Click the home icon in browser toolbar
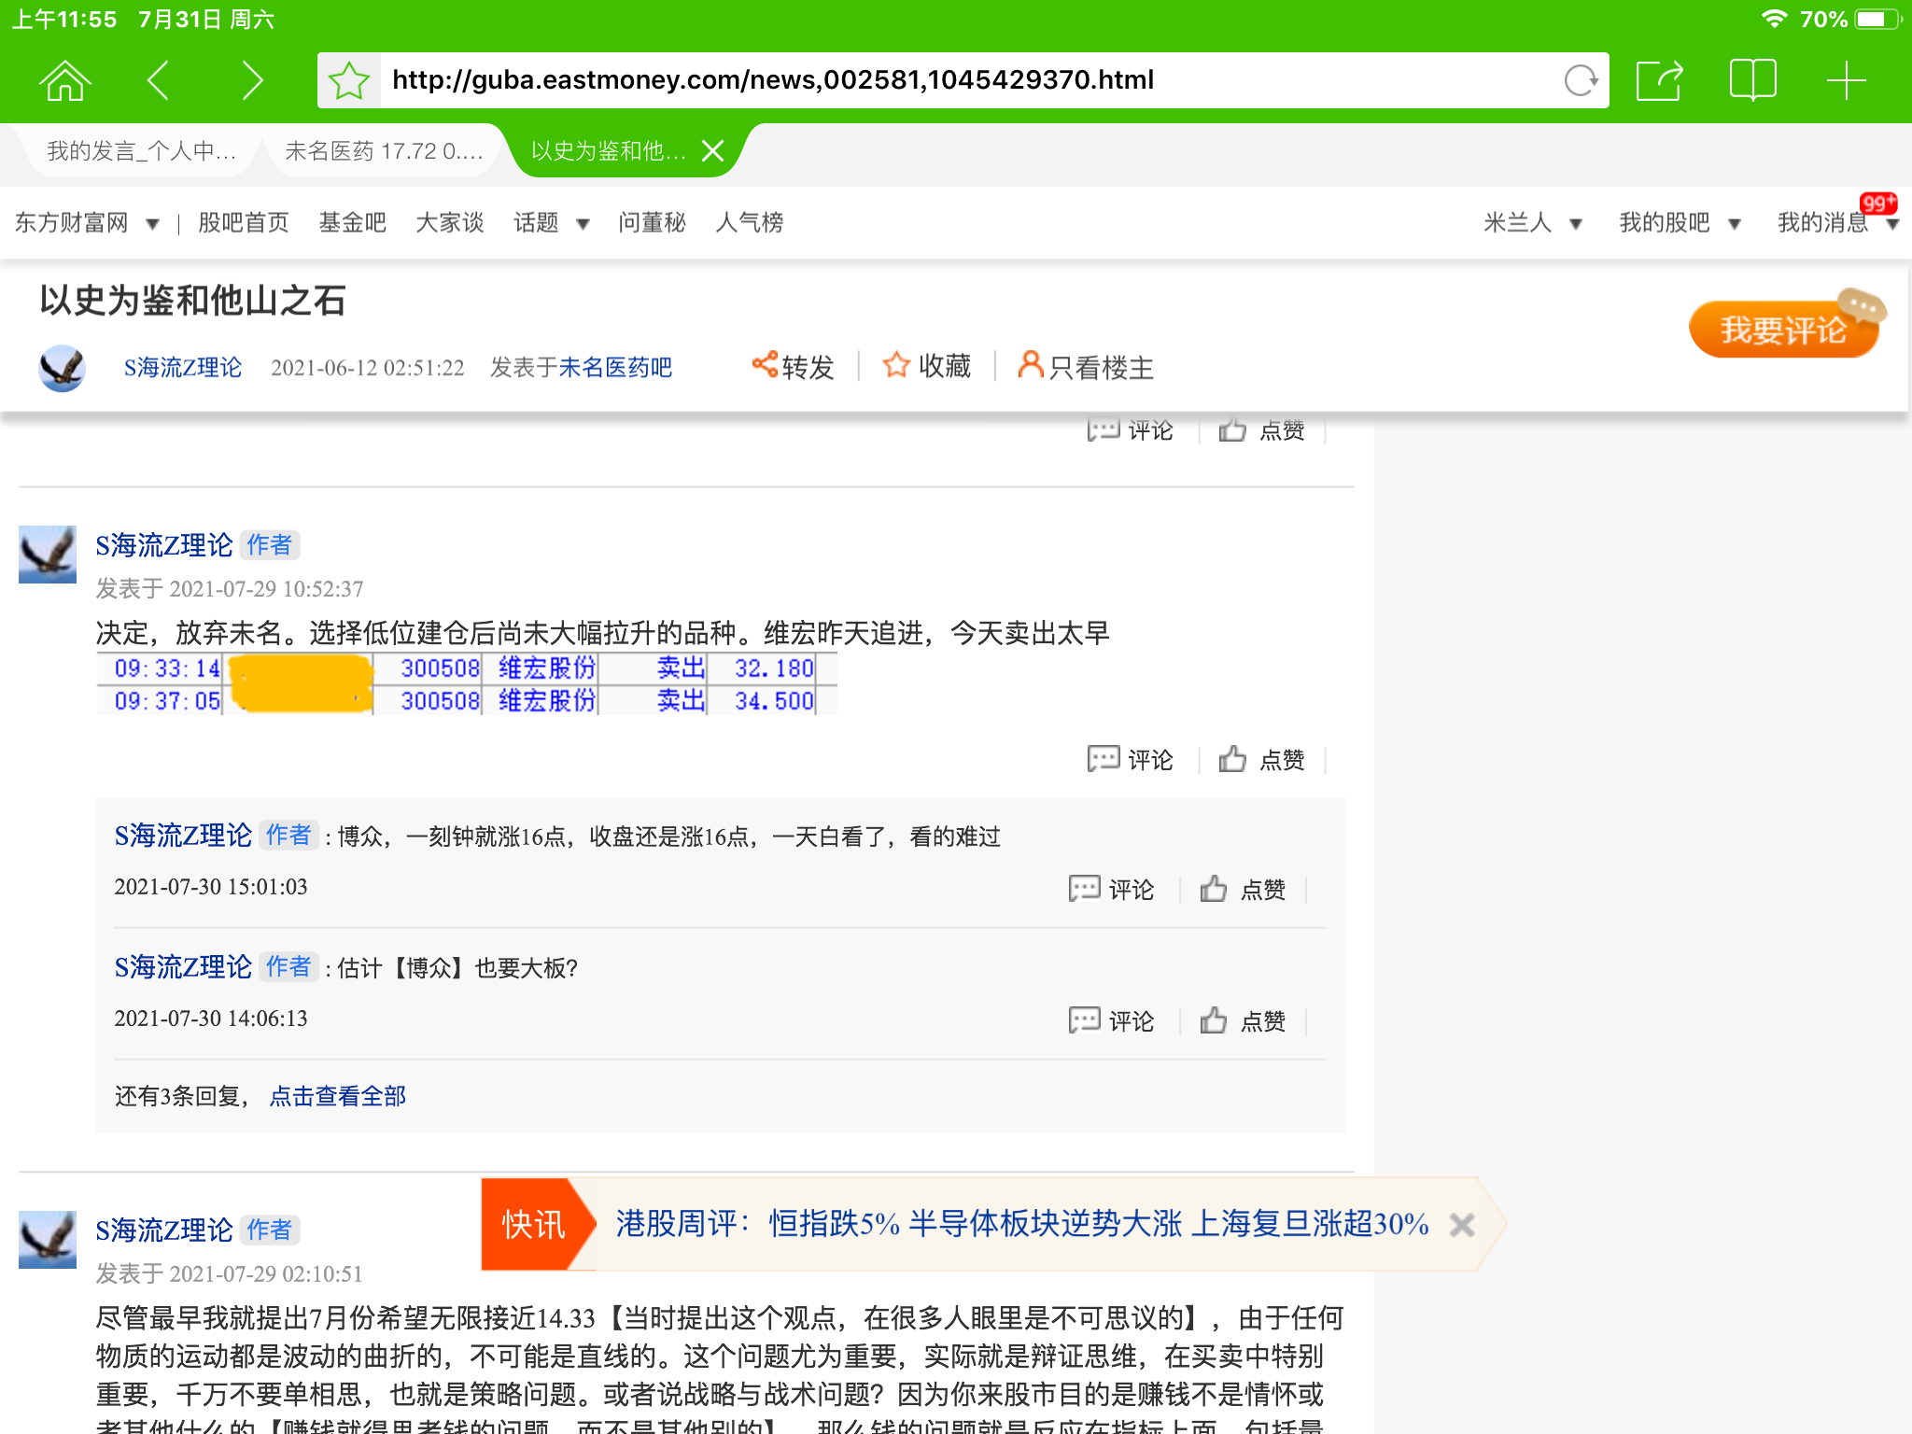This screenshot has width=1912, height=1434. coord(63,79)
